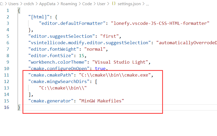Click the "first" value string
217x136 pixels.
pos(109,36)
